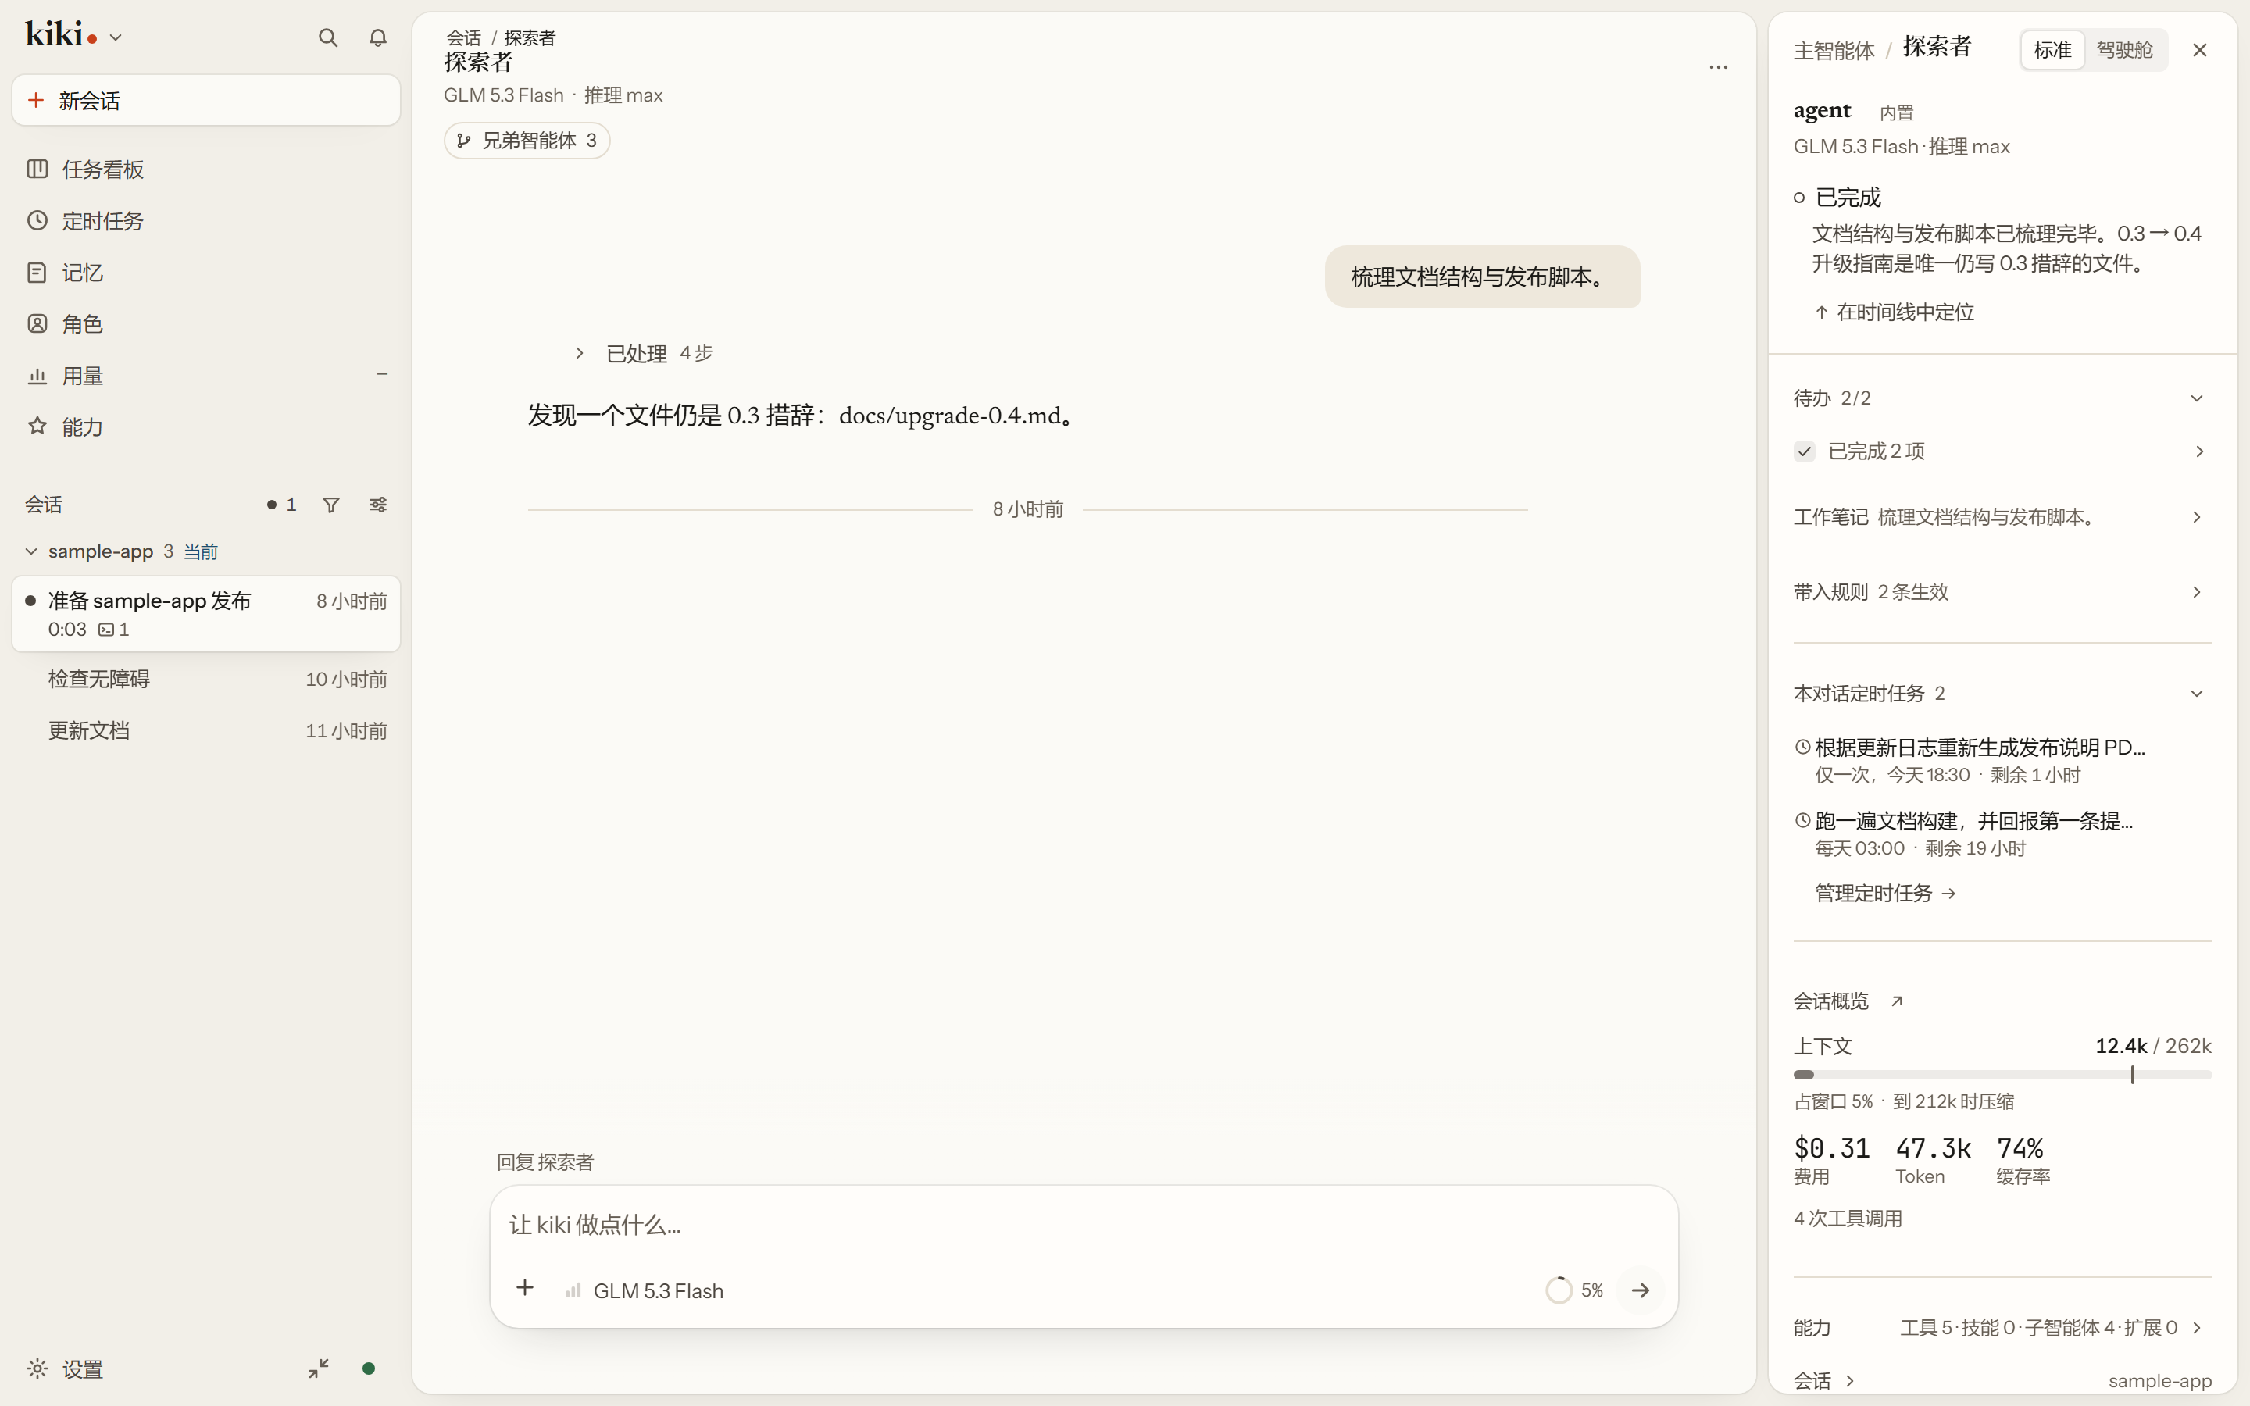Open 设置 settings at sidebar bottom
The image size is (2250, 1406).
pos(65,1369)
